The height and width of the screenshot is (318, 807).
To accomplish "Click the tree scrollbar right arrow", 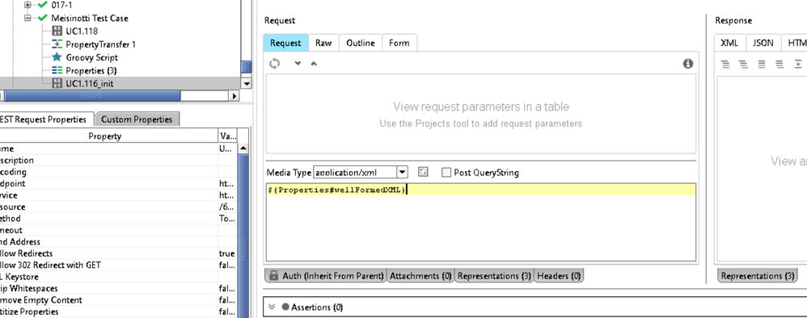I will [234, 95].
